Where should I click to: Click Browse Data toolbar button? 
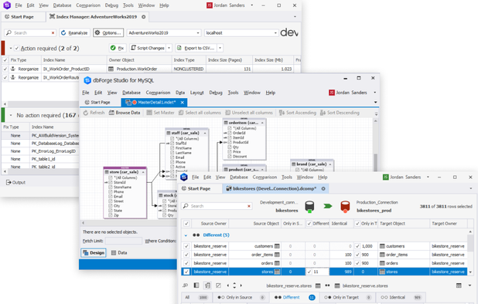125,113
